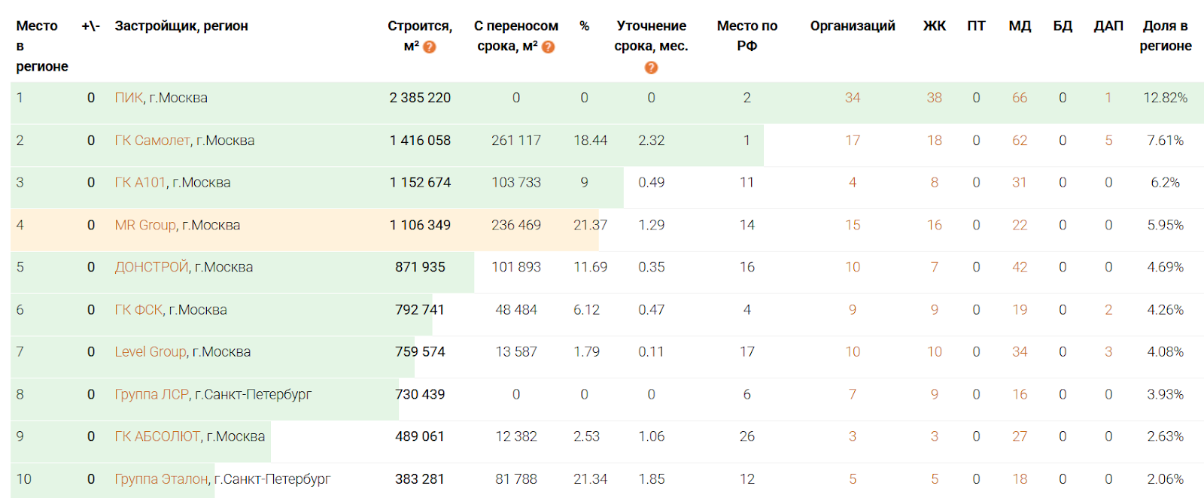
Task: Click value 81 788 in Группа Эталон row
Action: pos(516,479)
